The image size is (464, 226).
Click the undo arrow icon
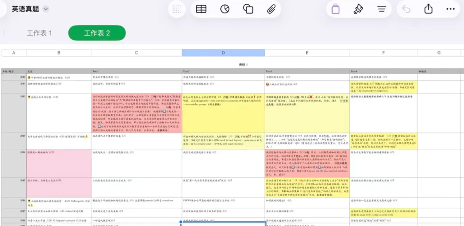coord(406,9)
